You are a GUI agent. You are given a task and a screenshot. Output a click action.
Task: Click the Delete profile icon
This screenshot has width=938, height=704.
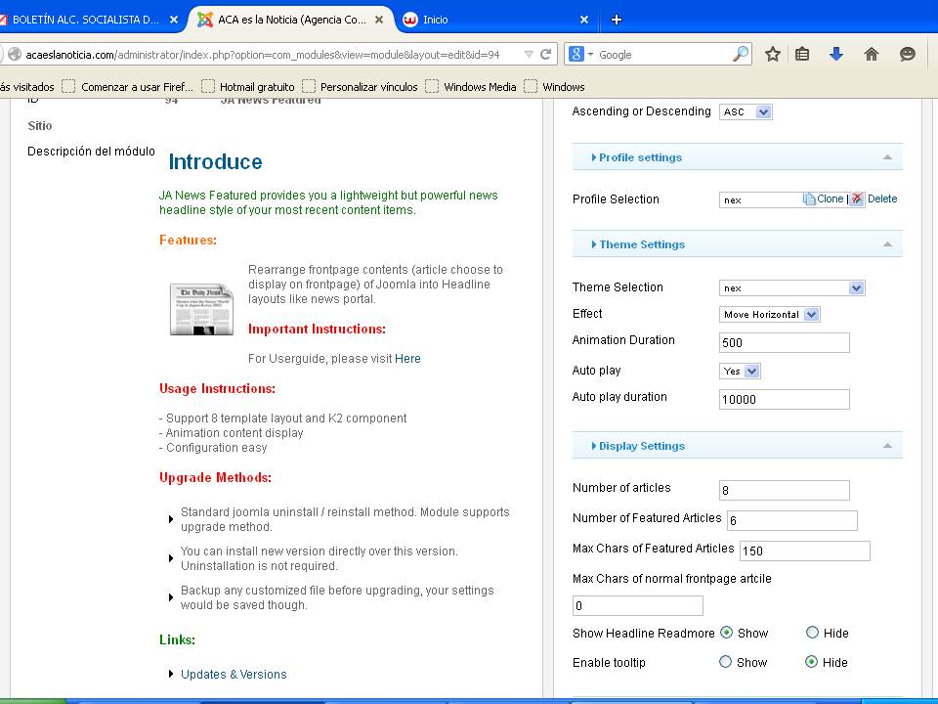point(857,198)
